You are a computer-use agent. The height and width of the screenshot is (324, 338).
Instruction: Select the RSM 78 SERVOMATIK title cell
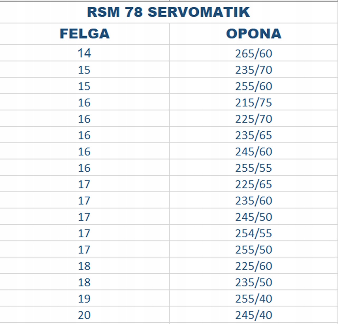pos(169,12)
